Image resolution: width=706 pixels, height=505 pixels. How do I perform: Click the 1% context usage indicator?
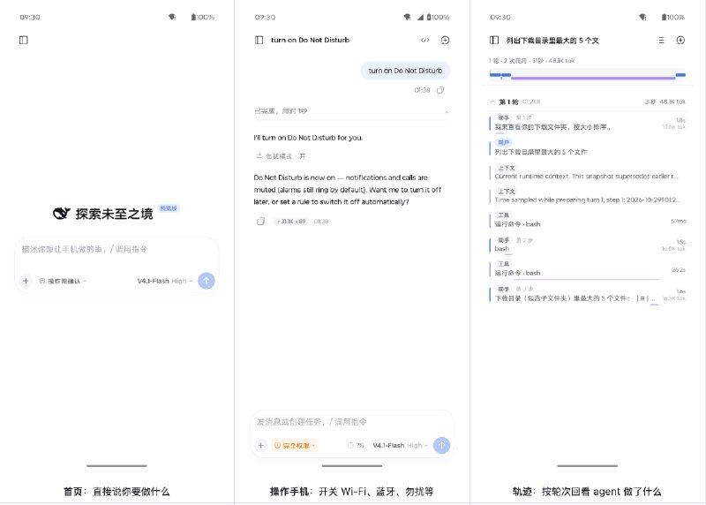356,446
